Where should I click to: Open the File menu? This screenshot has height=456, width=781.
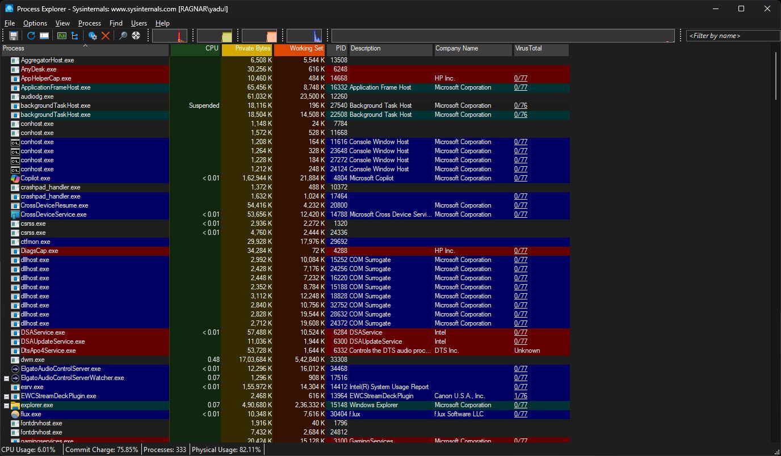click(10, 23)
